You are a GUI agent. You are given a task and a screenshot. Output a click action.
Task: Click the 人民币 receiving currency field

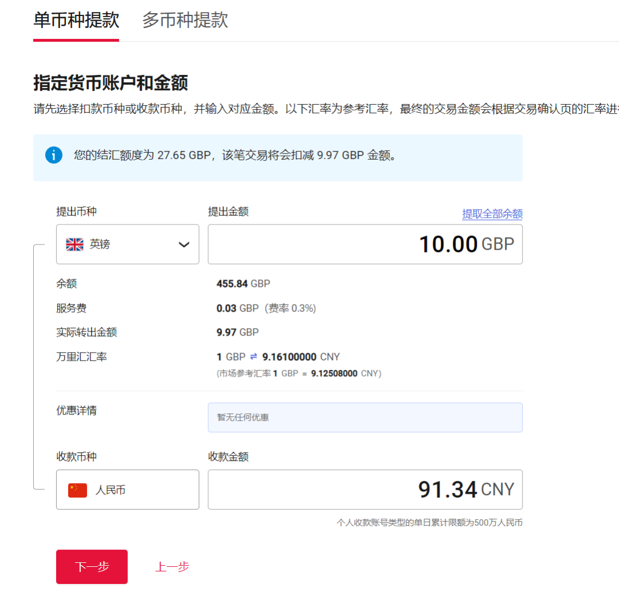tap(127, 489)
